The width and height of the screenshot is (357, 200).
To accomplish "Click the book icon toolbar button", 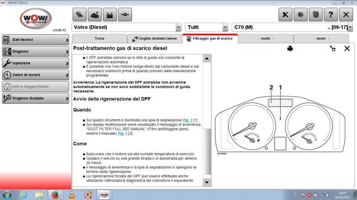I will coord(315,15).
